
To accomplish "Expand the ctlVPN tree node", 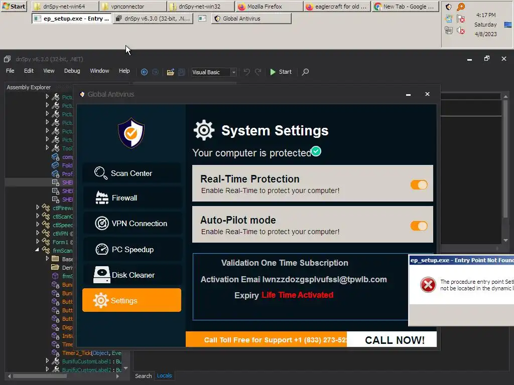I will 38,233.
